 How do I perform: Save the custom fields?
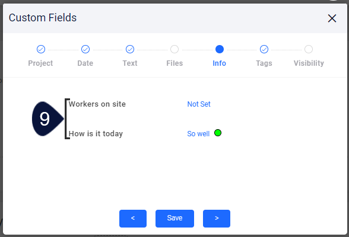[x=174, y=219]
